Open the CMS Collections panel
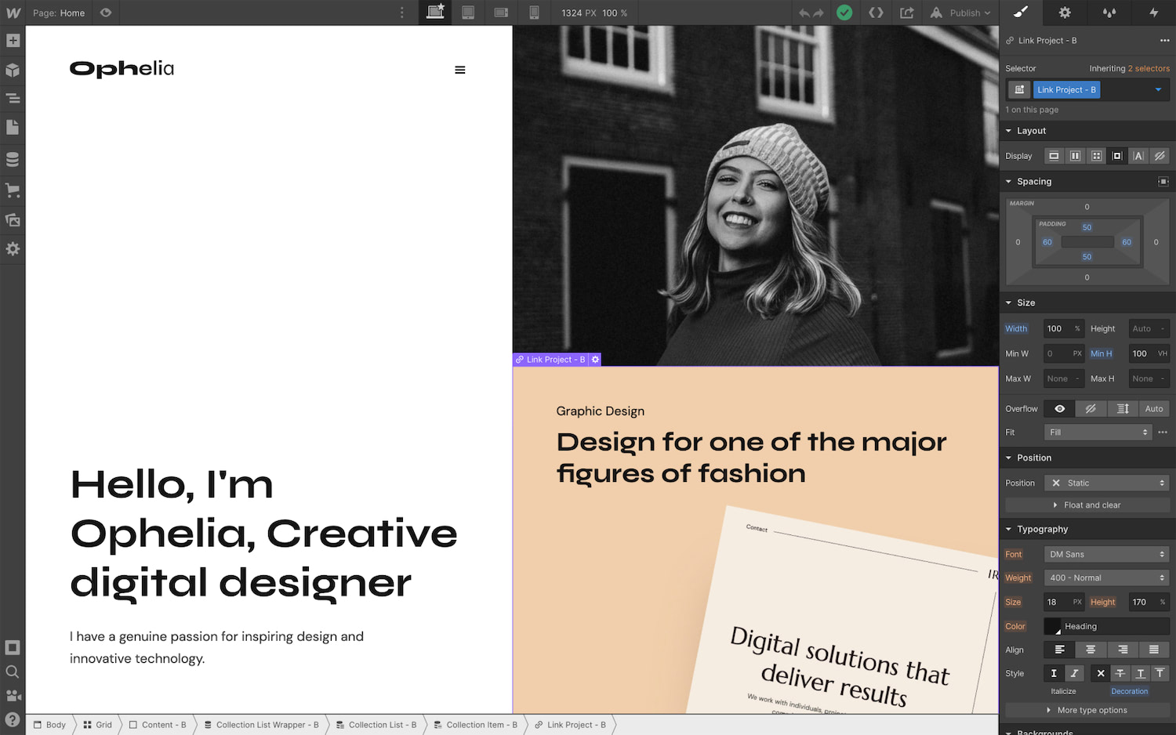The image size is (1176, 735). point(13,159)
